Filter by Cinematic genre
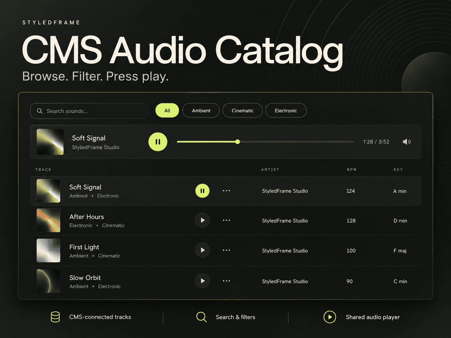The height and width of the screenshot is (338, 451). pos(243,110)
